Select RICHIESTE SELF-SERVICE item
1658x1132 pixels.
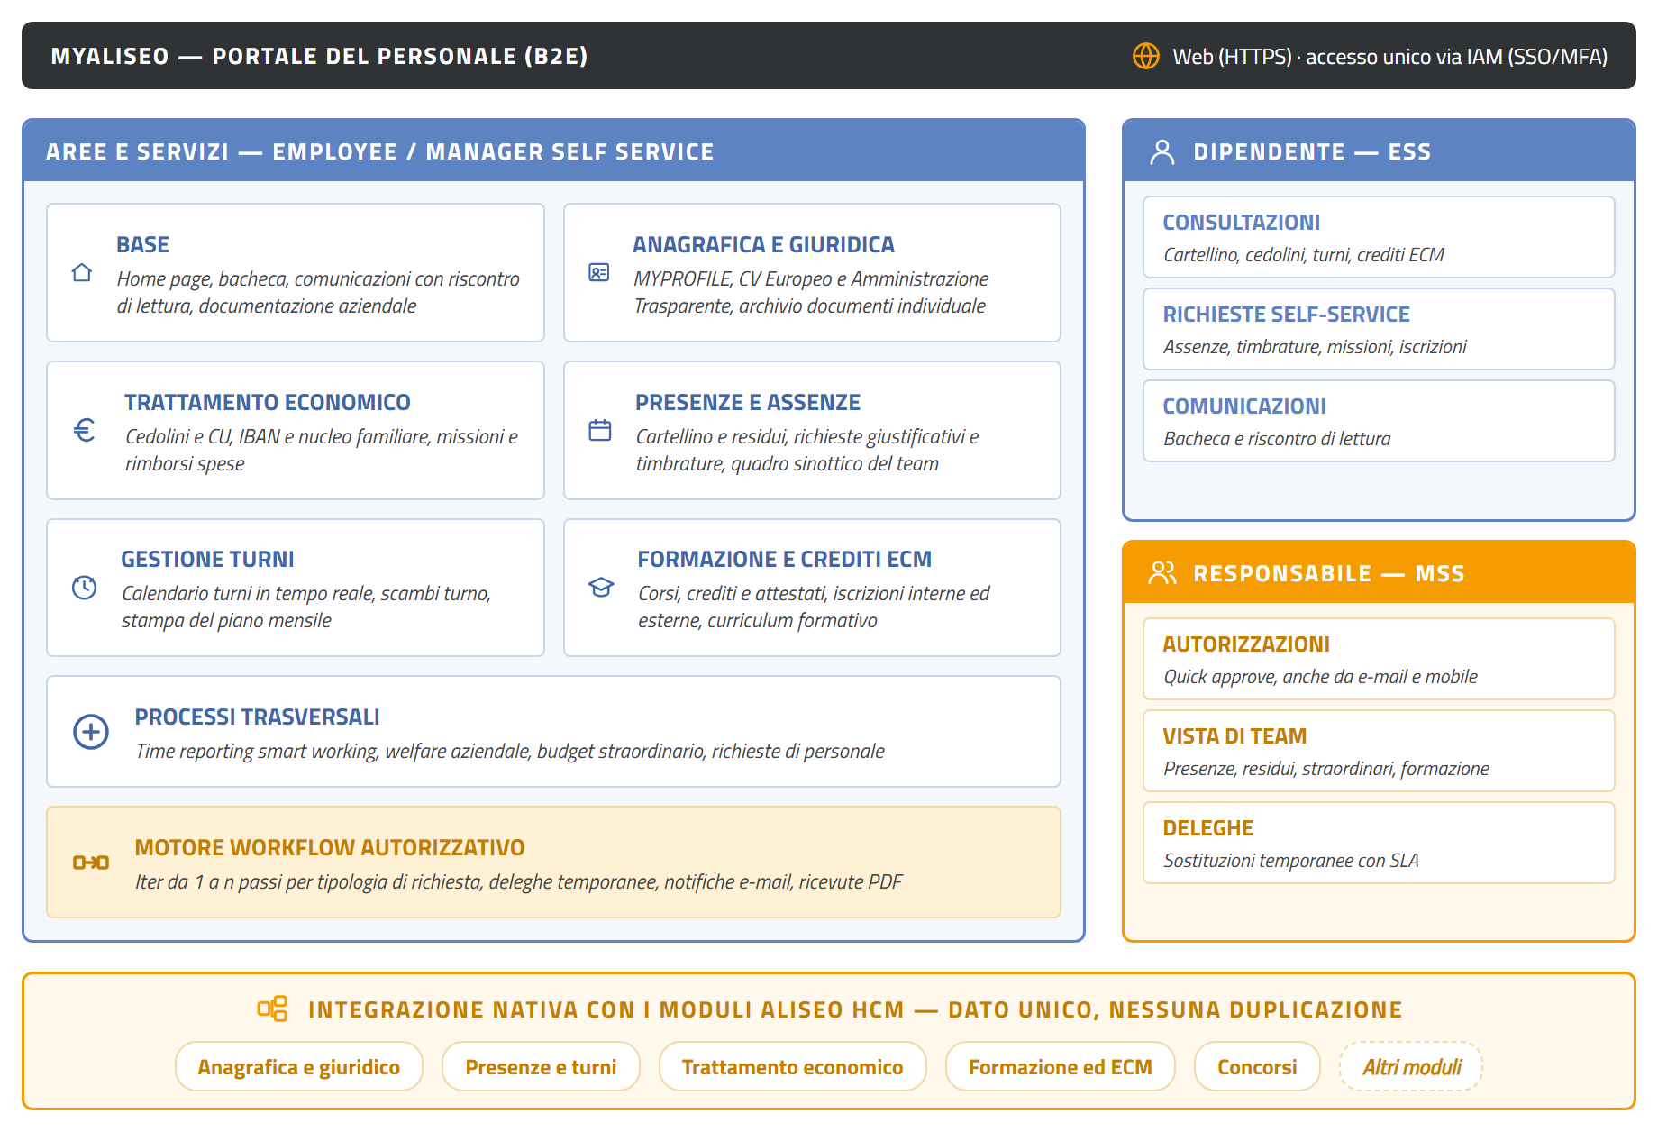(1379, 329)
